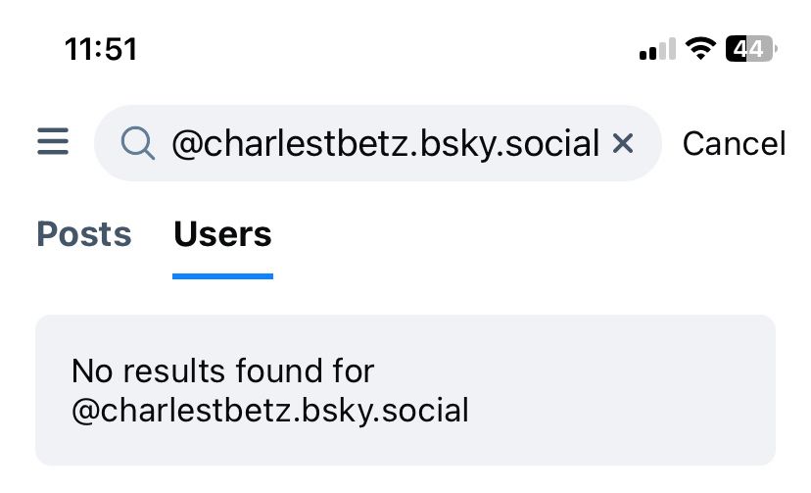Open the hamburger navigation menu

pos(53,143)
